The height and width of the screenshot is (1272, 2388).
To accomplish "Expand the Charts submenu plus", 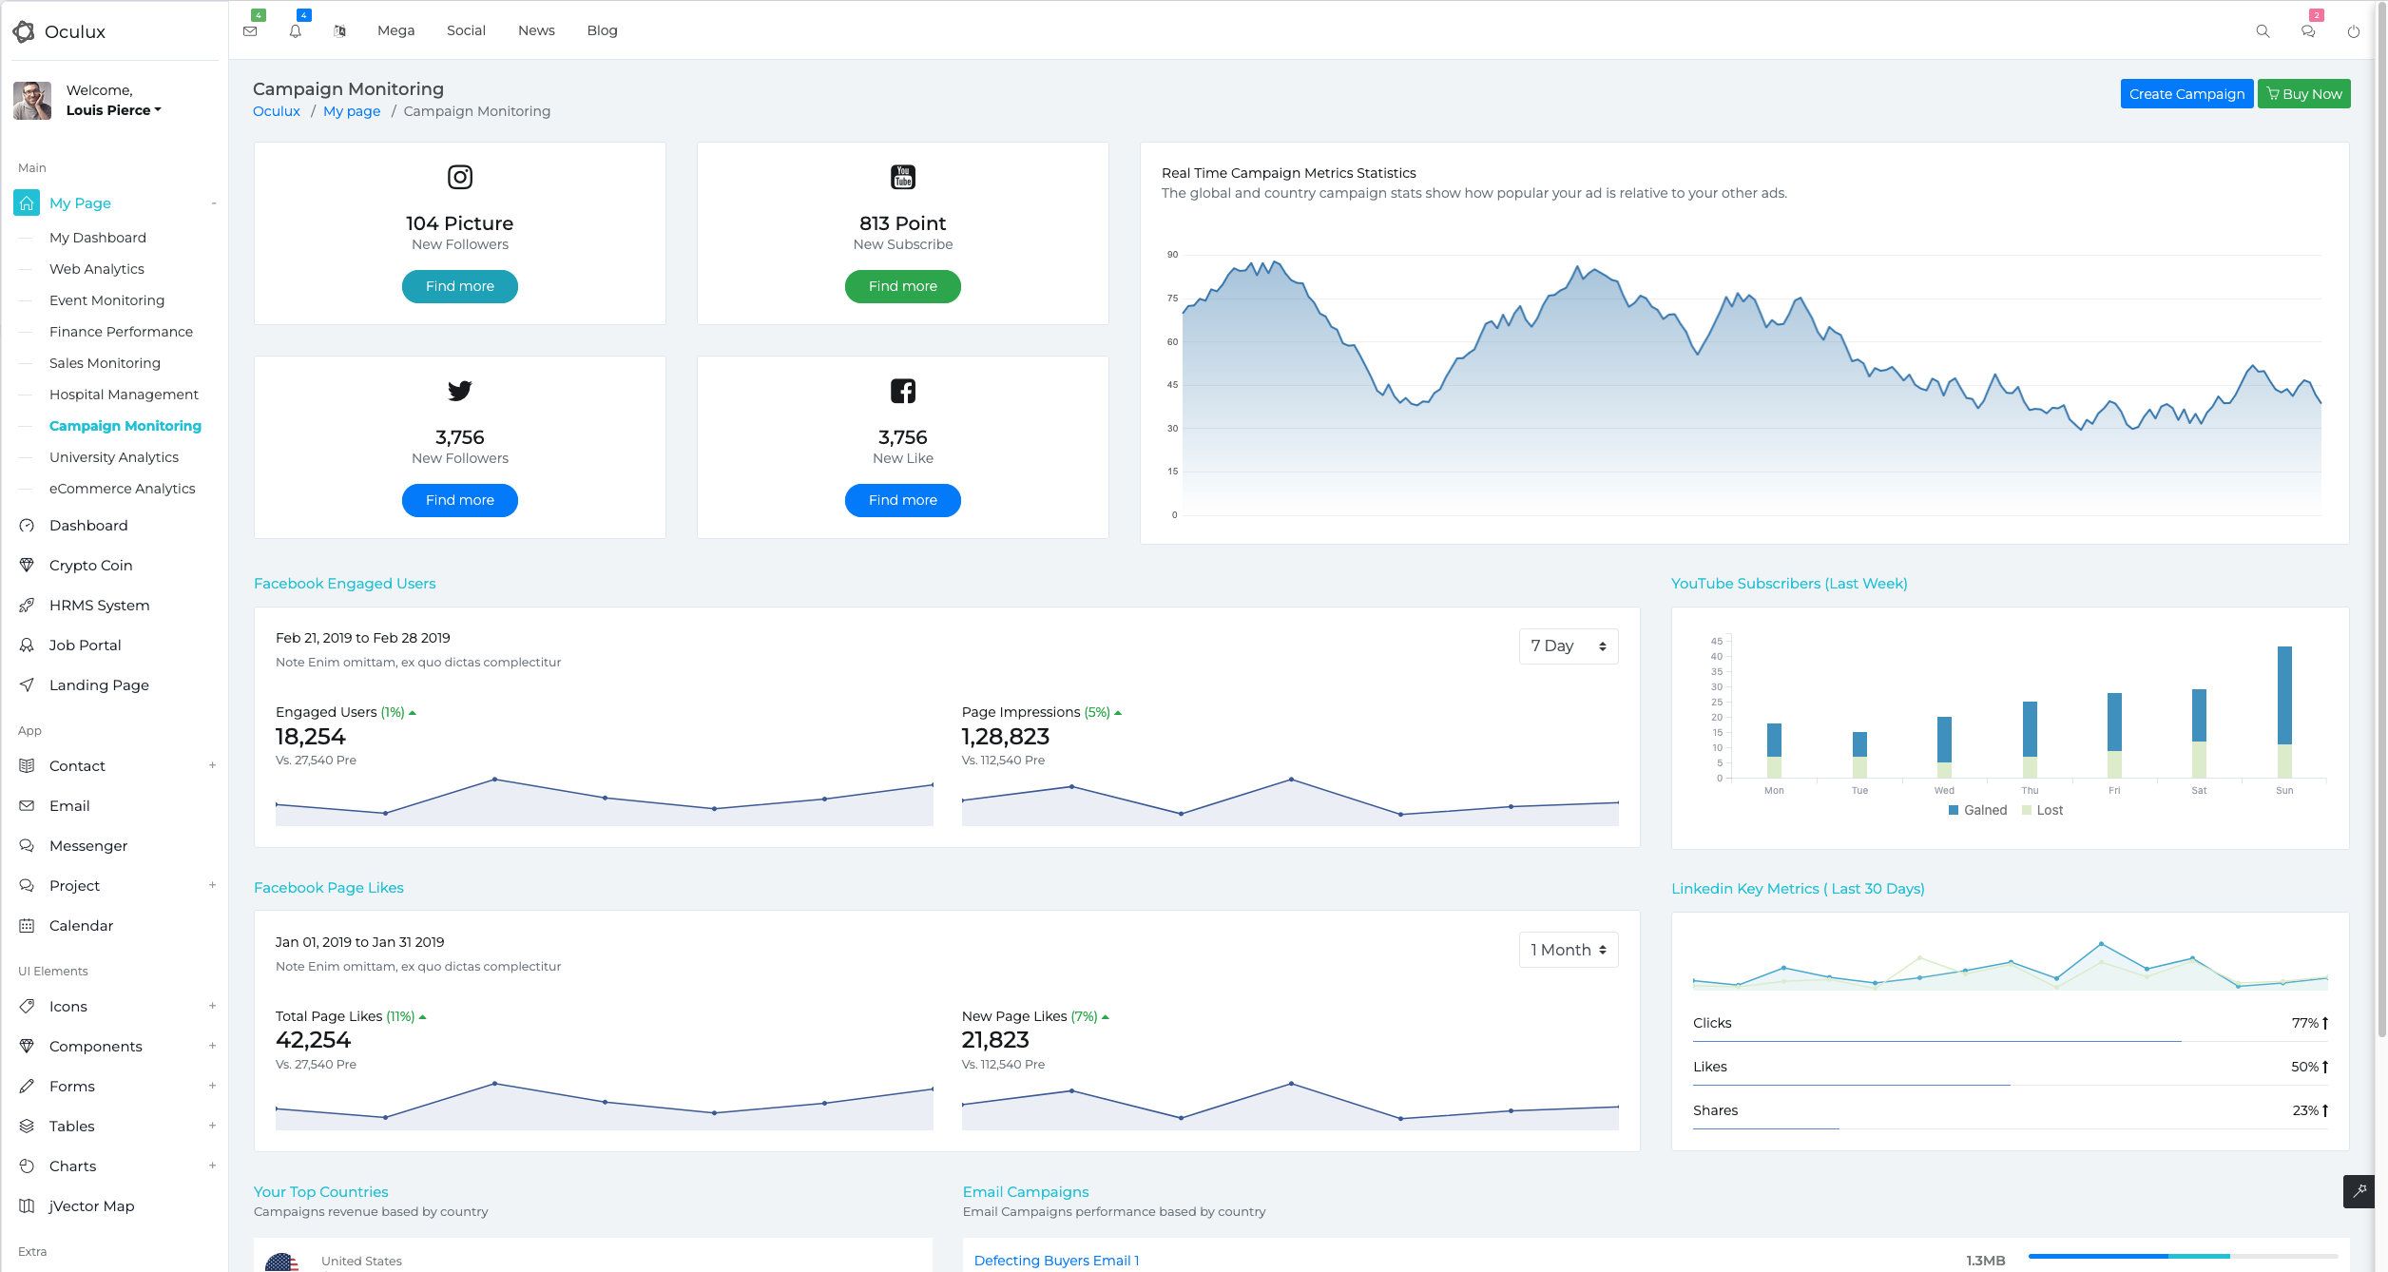I will pos(212,1166).
